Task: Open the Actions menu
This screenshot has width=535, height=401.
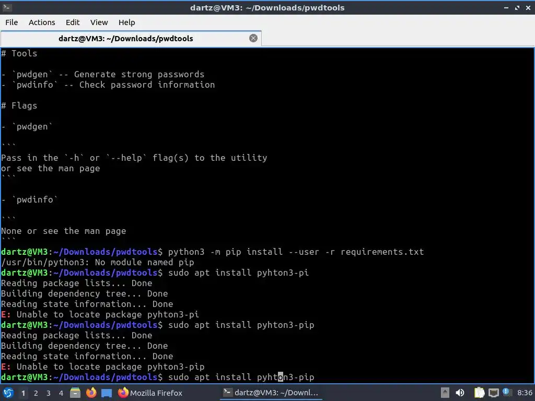Action: coord(42,22)
